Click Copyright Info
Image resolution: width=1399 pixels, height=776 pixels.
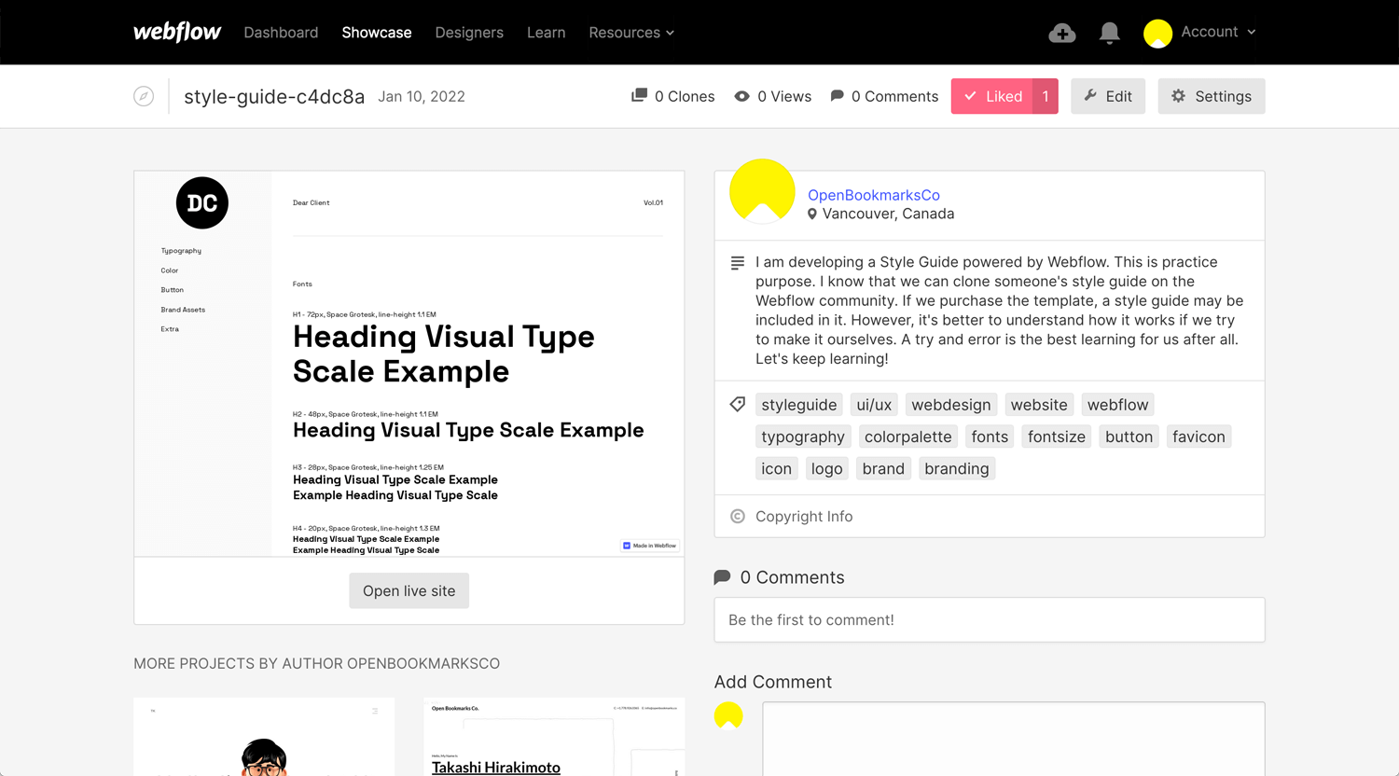(804, 516)
